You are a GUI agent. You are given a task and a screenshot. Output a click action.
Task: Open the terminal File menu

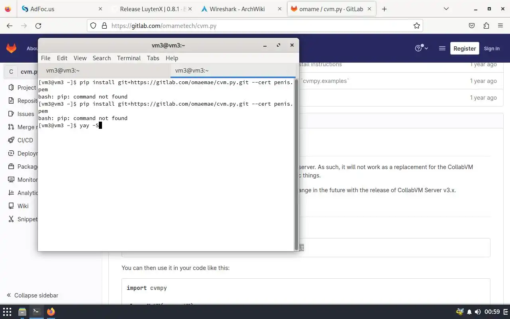click(45, 58)
